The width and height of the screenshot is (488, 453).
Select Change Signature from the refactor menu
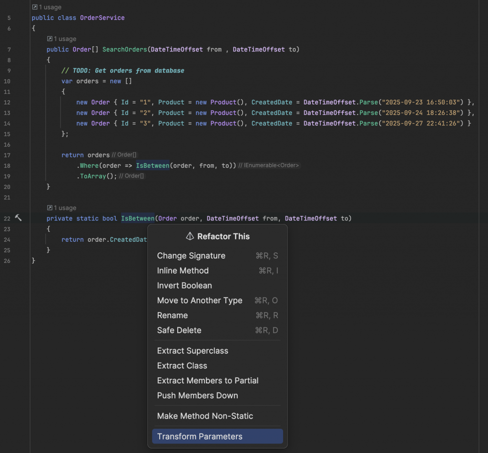tap(217, 256)
